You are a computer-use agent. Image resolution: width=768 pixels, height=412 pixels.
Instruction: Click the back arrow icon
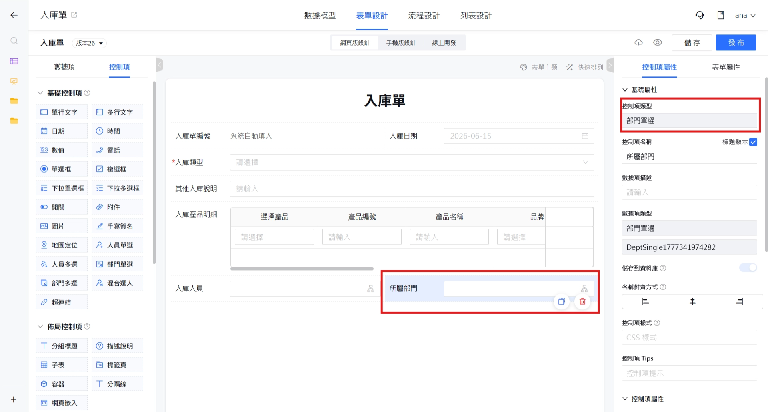click(x=14, y=15)
